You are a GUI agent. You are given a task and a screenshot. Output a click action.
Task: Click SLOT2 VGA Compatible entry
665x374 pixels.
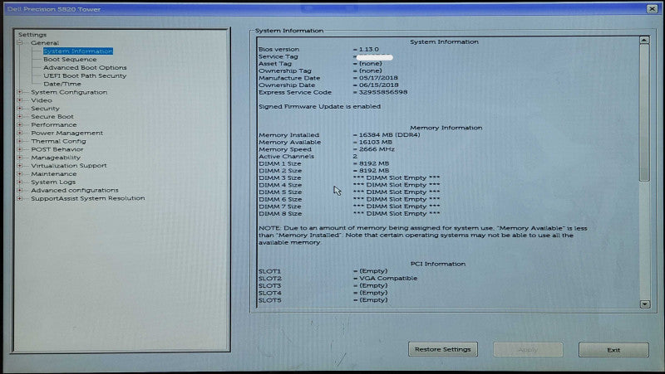pos(338,279)
